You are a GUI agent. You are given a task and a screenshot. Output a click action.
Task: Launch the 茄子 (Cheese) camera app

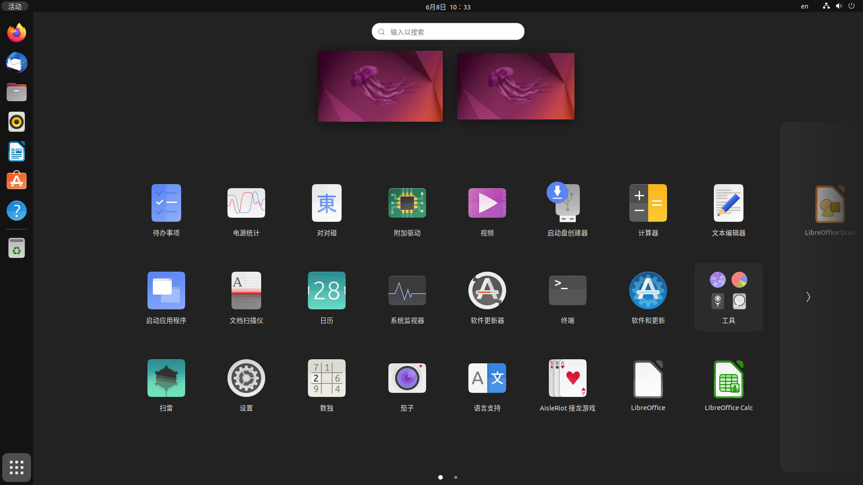406,384
